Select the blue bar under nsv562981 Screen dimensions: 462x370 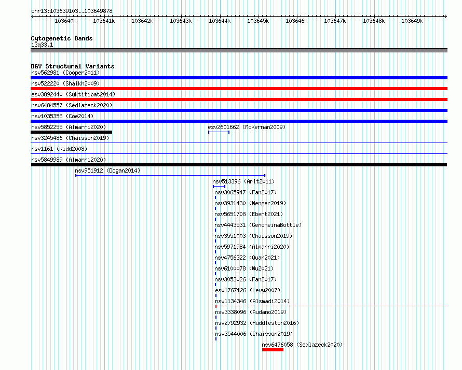tap(239, 78)
